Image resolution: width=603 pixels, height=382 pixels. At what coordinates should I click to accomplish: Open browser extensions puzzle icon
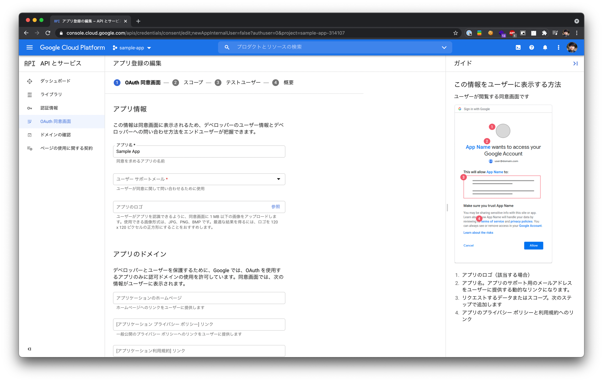tap(544, 33)
